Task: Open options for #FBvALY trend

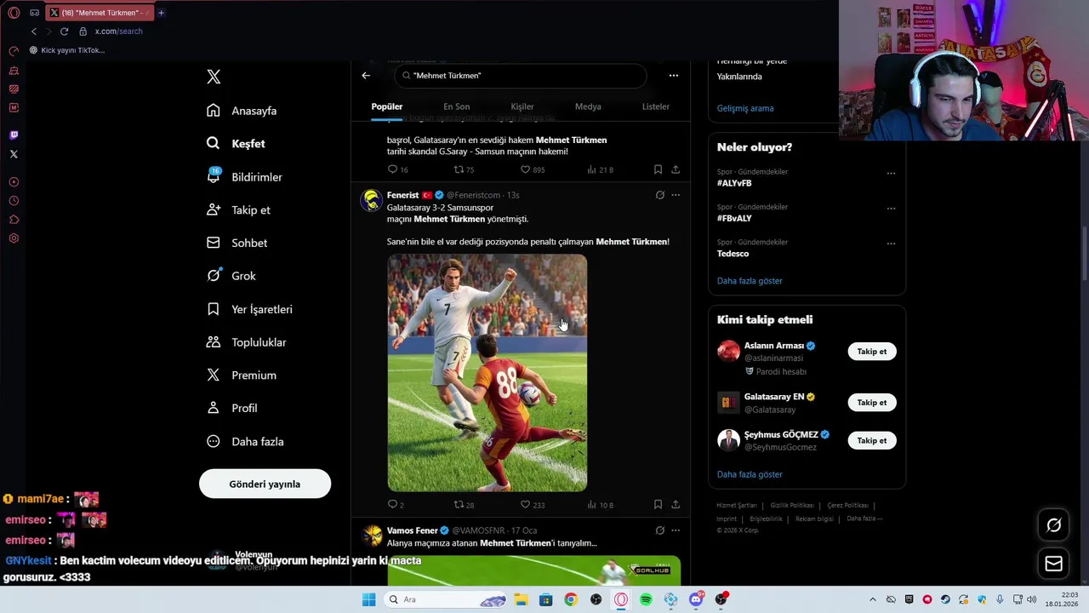Action: (891, 209)
